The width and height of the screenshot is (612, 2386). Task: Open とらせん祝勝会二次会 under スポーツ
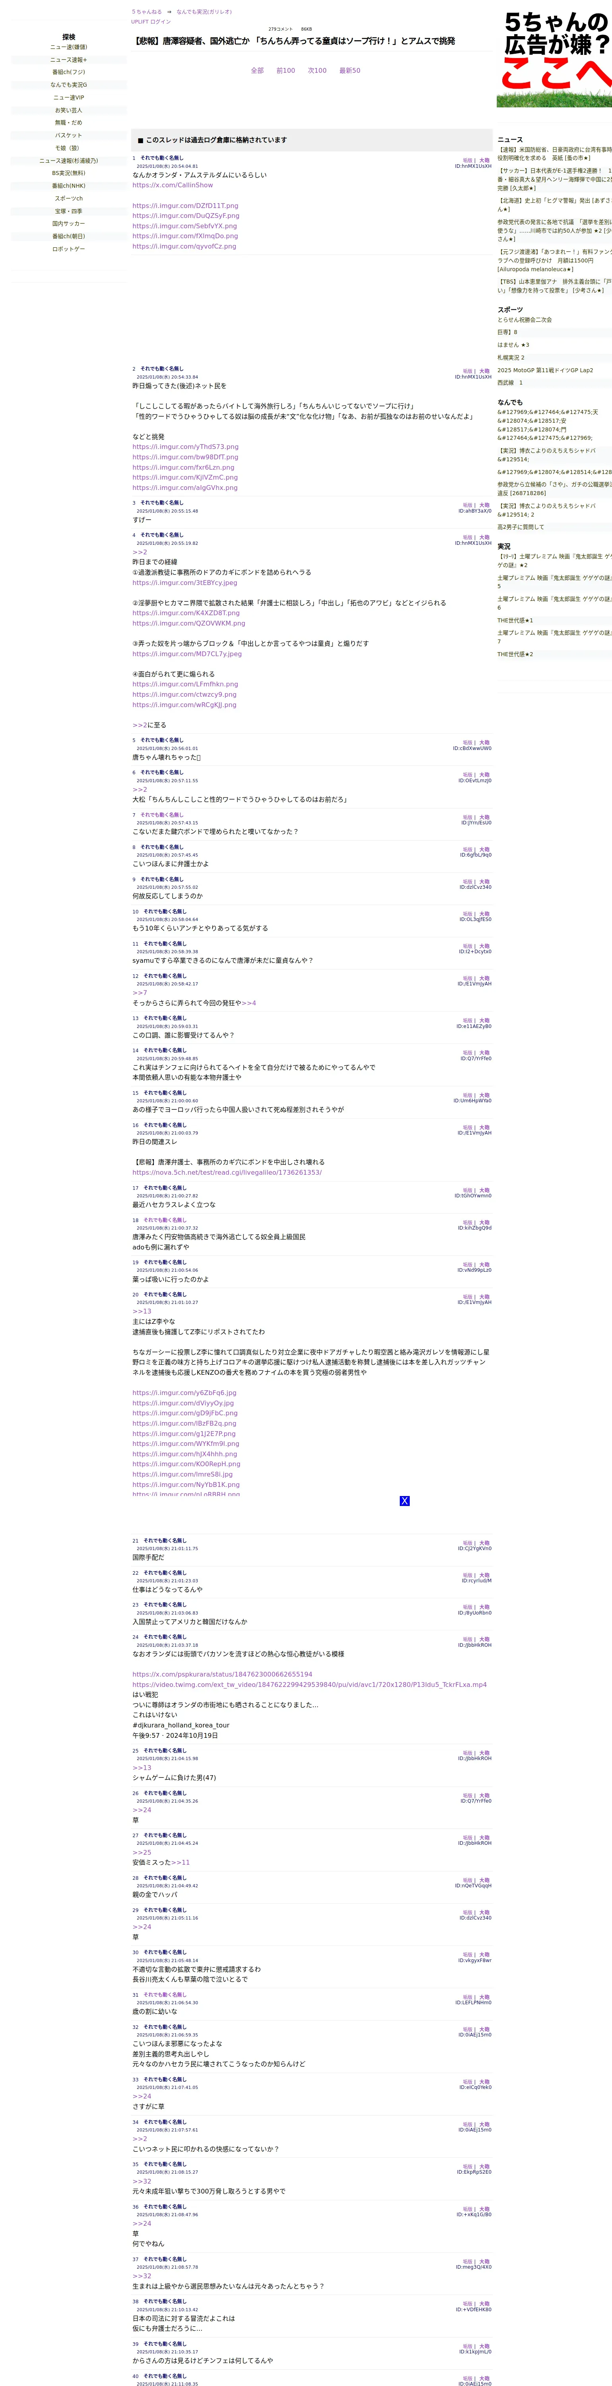tap(524, 320)
